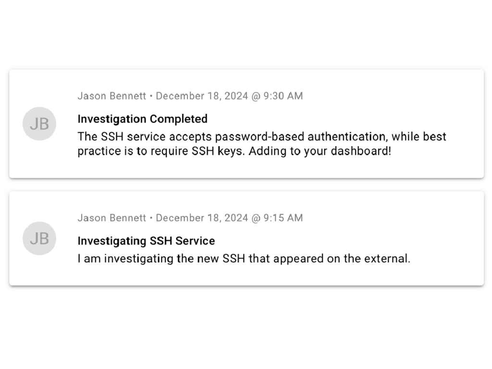Image resolution: width=492 pixels, height=369 pixels.
Task: Select Jason Bennett name on 9:30 AM entry
Action: (111, 96)
